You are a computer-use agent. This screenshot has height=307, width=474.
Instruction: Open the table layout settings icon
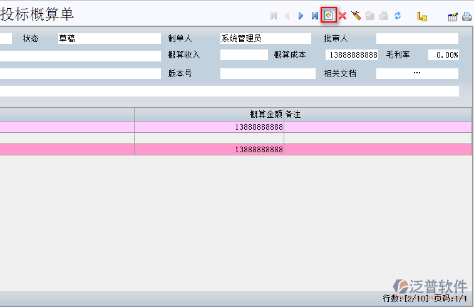click(x=453, y=16)
